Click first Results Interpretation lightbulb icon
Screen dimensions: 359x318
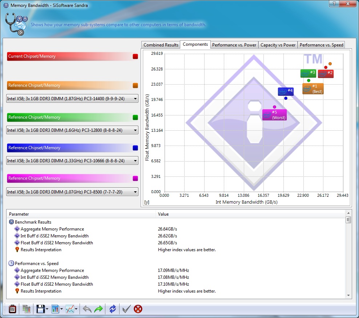pos(17,250)
